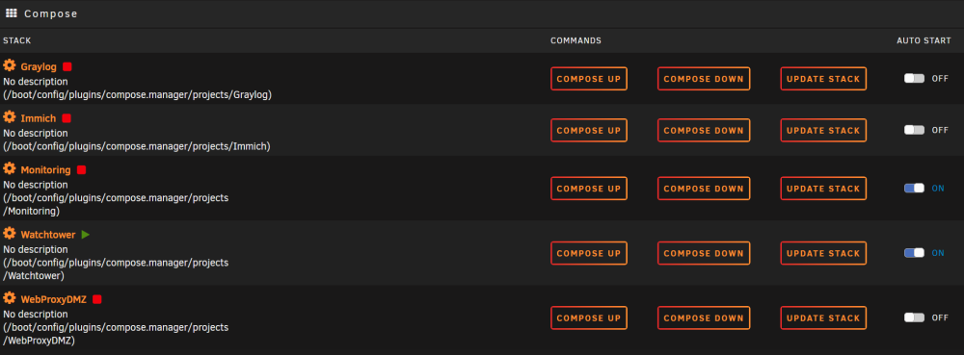This screenshot has height=355, width=964.
Task: Click the Compose grid icon in header
Action: click(x=11, y=13)
